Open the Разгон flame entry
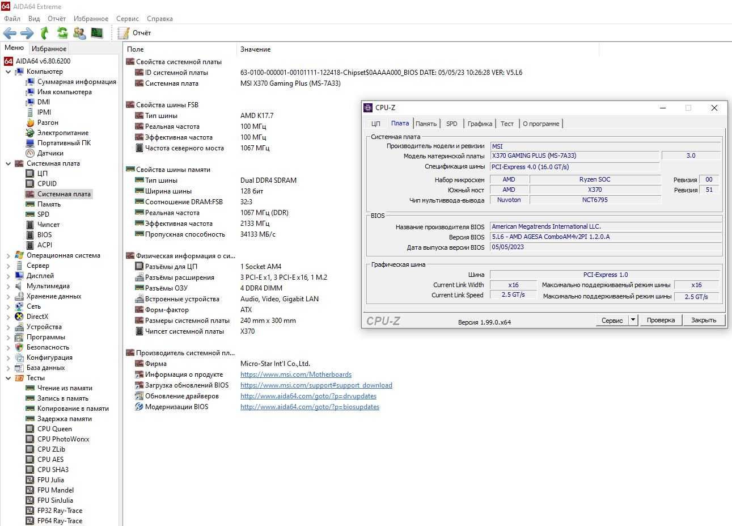The height and width of the screenshot is (526, 732). click(48, 123)
